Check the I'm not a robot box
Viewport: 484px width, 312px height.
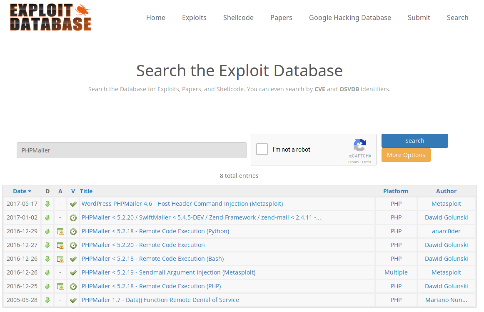(262, 150)
